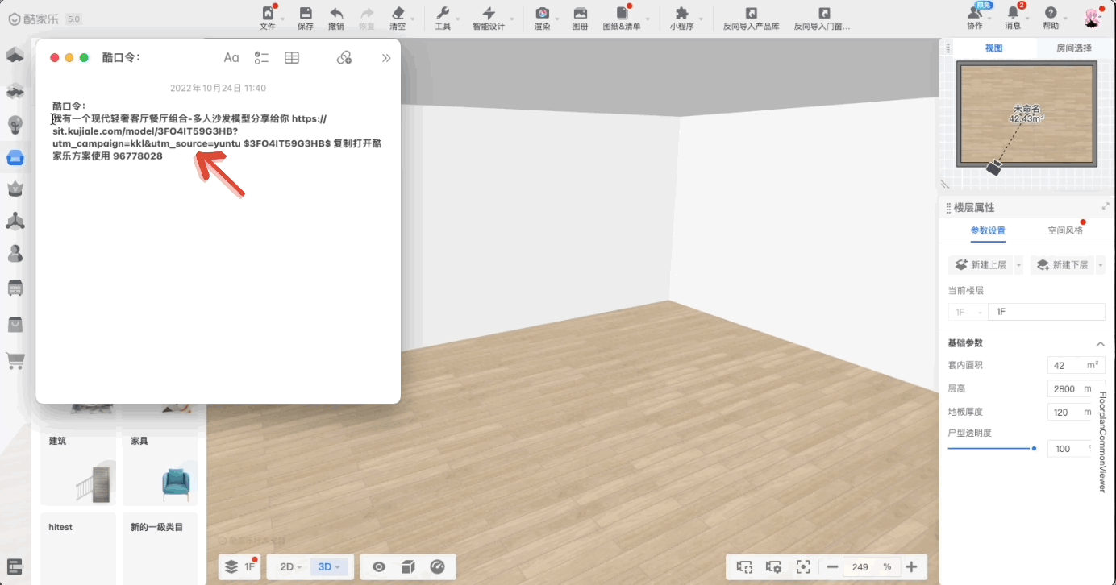Click the Save (保存) toolbar icon
Viewport: 1116px width, 585px height.
click(x=306, y=14)
